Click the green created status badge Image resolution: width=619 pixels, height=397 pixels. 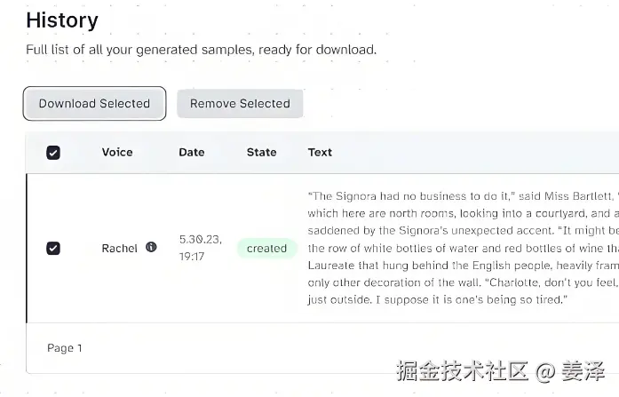point(266,249)
